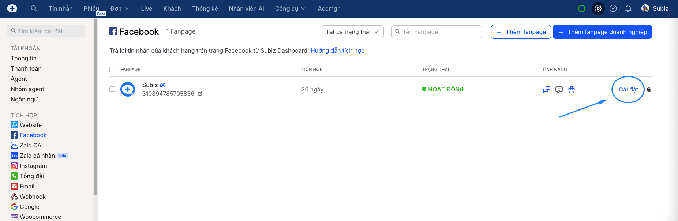
Task: Click the 'Thêm fanpage doanh nghiệp' button
Action: pyautogui.click(x=602, y=32)
